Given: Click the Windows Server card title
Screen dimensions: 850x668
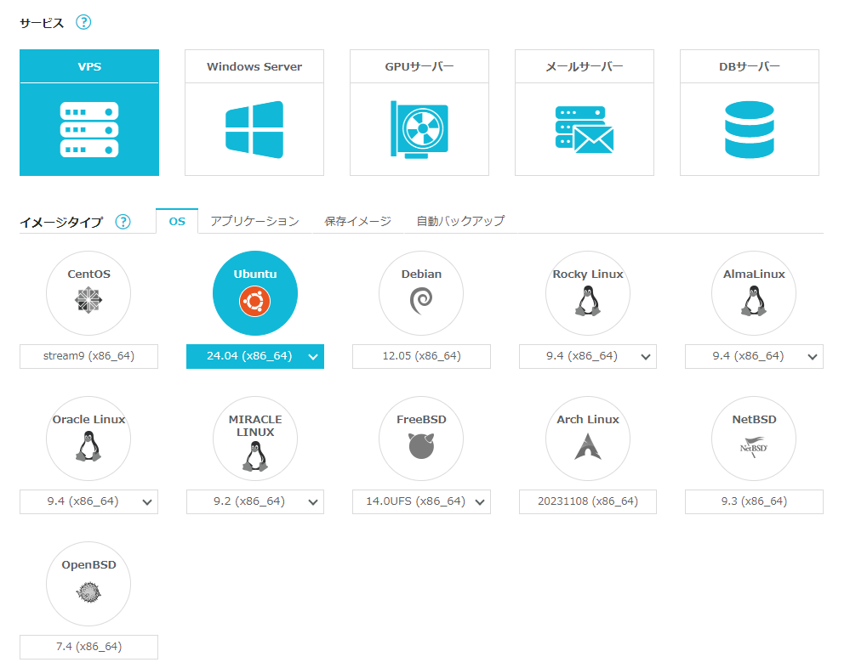Looking at the screenshot, I should pos(254,66).
